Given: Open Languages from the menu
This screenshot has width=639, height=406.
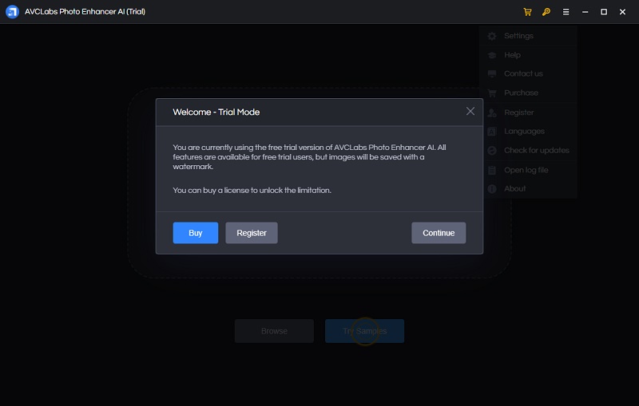Looking at the screenshot, I should [x=528, y=132].
